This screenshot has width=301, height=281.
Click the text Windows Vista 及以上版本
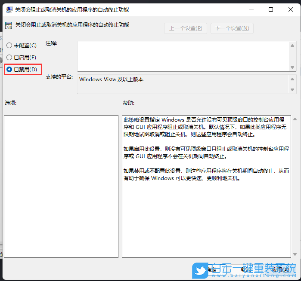112,79
